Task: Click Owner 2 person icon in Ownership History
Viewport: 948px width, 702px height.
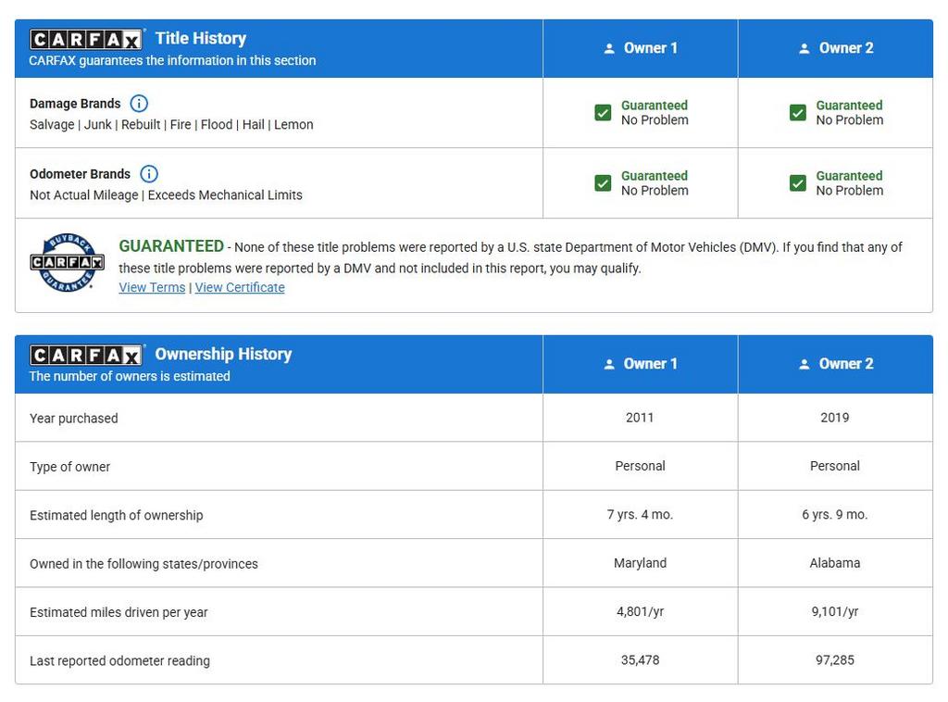Action: click(805, 364)
